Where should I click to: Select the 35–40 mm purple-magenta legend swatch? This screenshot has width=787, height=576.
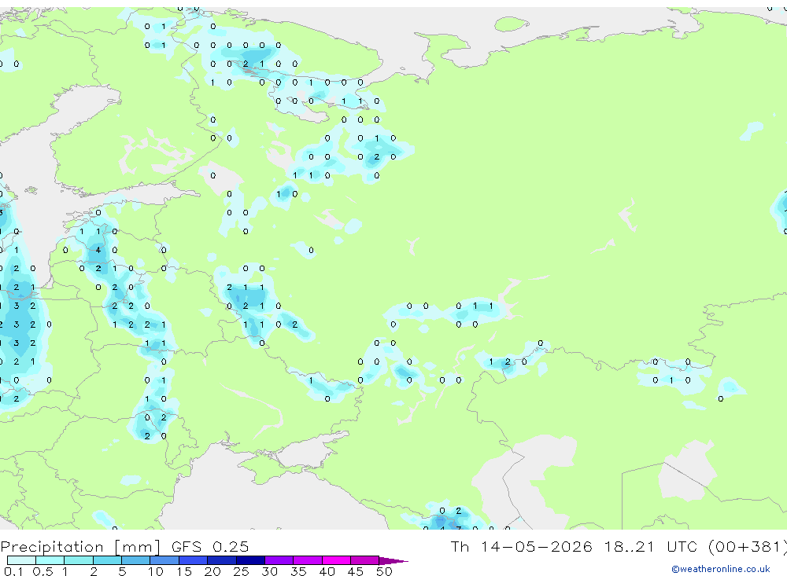(308, 560)
